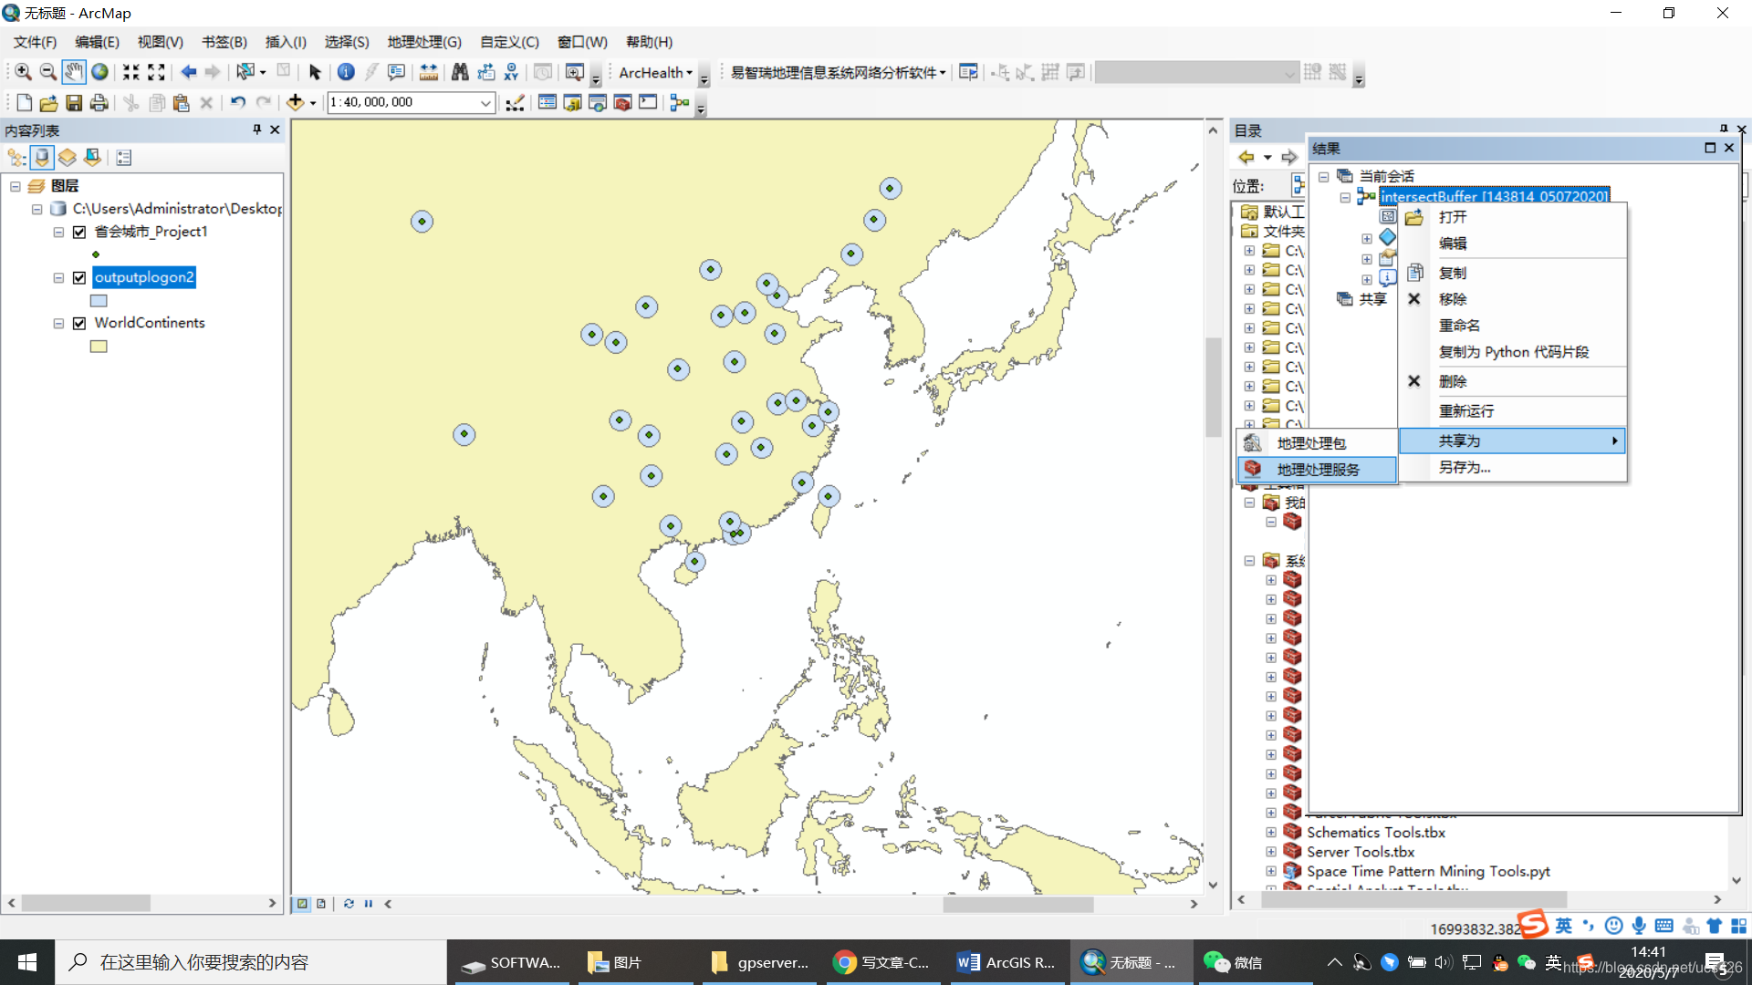1752x985 pixels.
Task: Collapse the 图层 group in contents list
Action: [16, 185]
